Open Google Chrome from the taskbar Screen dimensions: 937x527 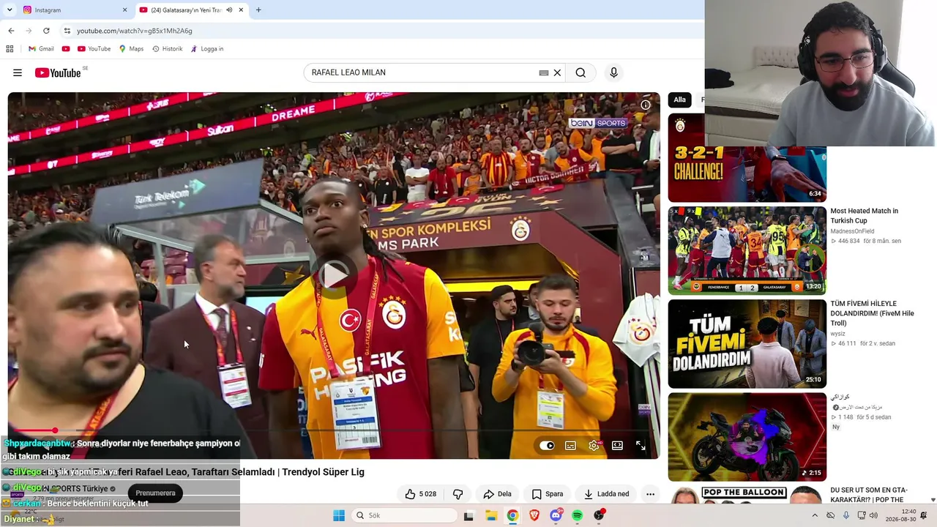pyautogui.click(x=512, y=515)
